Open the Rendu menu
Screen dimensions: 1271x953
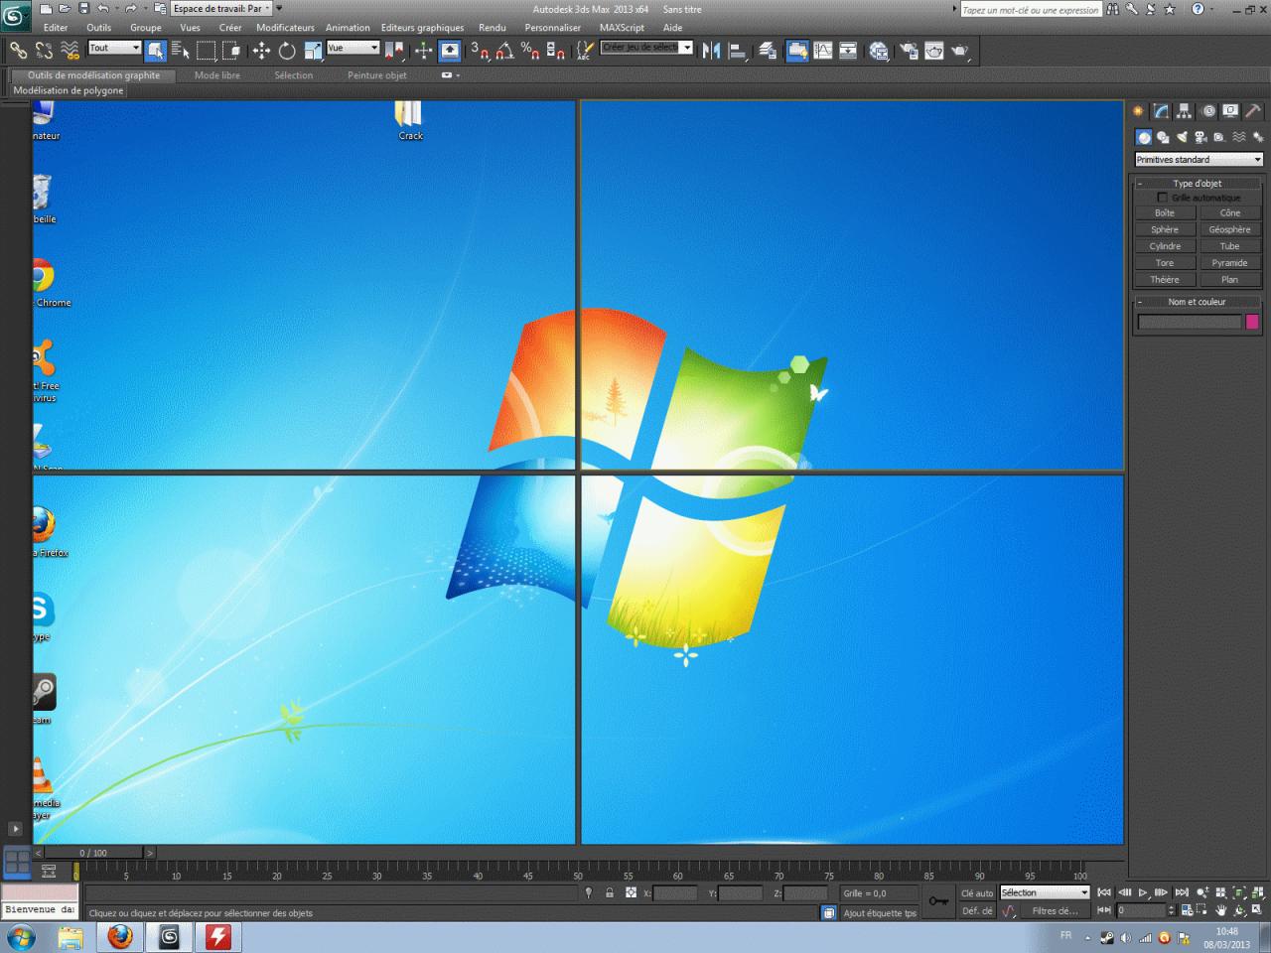tap(492, 28)
